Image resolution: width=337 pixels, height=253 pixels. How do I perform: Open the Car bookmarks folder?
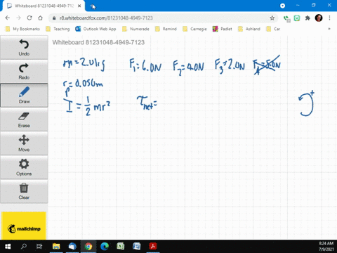coord(273,29)
